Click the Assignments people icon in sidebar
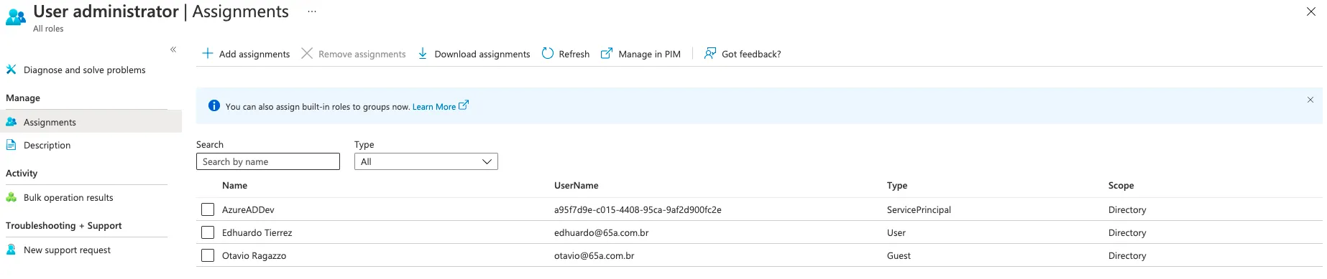This screenshot has width=1327, height=279. [x=12, y=122]
